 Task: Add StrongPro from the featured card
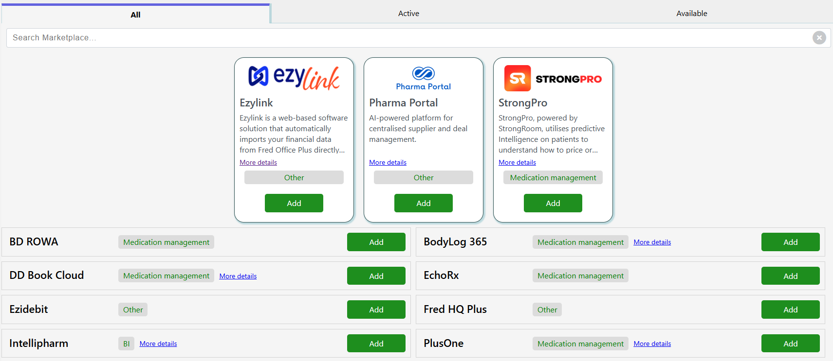553,203
